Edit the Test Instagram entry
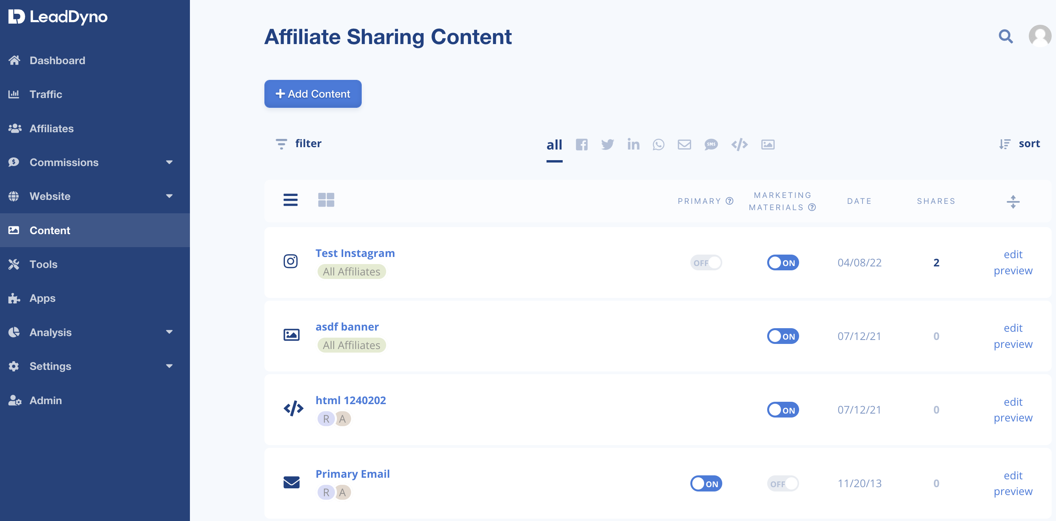Viewport: 1056px width, 521px height. click(1013, 255)
